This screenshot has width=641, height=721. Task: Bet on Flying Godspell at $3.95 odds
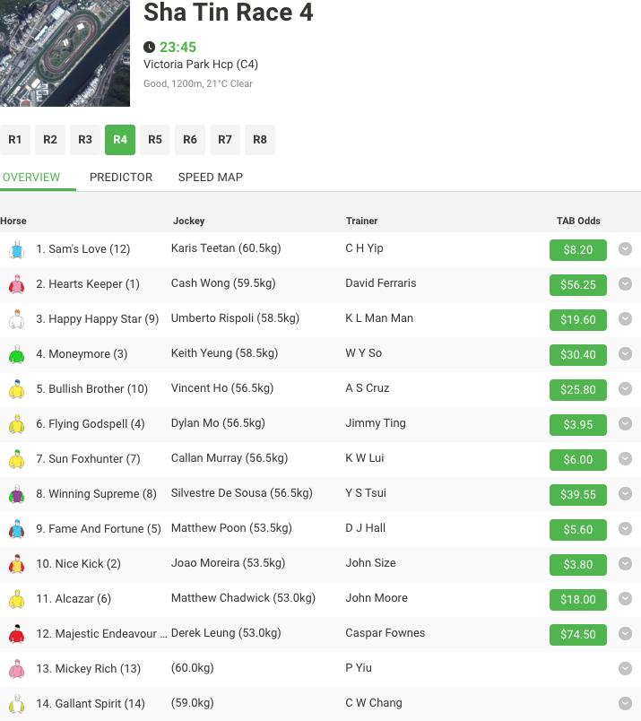[x=577, y=424]
